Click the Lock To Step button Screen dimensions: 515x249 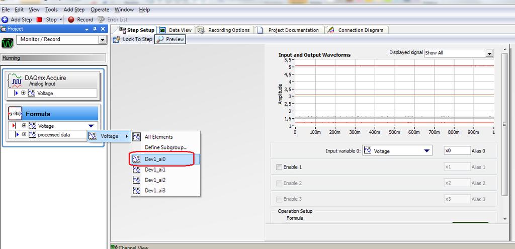(132, 39)
